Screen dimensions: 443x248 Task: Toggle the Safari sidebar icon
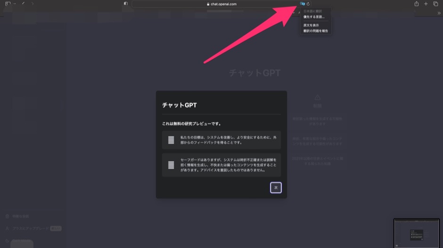pyautogui.click(x=8, y=4)
